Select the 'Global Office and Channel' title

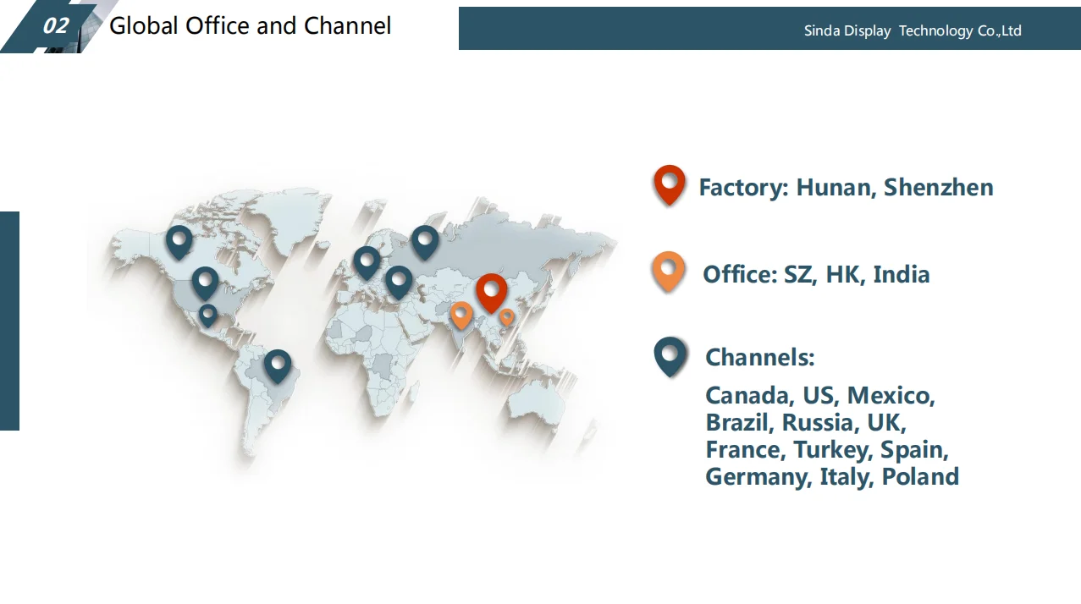251,25
